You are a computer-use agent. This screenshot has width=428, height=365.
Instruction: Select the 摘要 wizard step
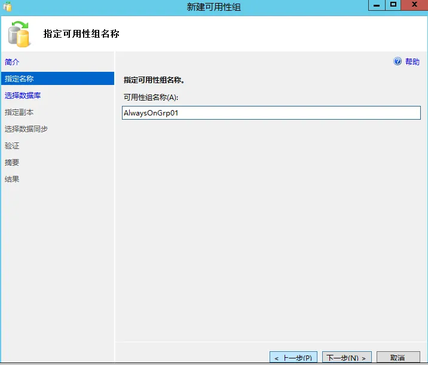[x=12, y=163]
